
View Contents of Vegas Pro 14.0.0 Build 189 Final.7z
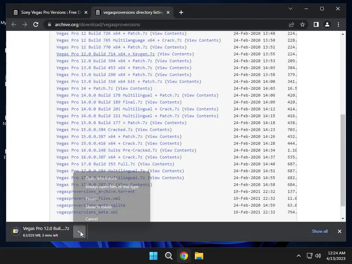pyautogui.click(x=163, y=102)
